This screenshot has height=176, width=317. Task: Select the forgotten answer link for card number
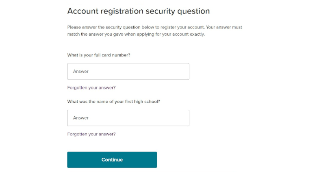91,87
